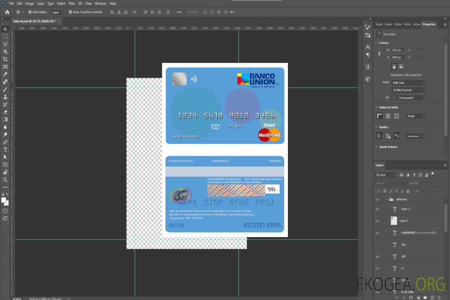Set canvas to portrait orientation
Viewport: 450px width, 300px height.
click(394, 66)
